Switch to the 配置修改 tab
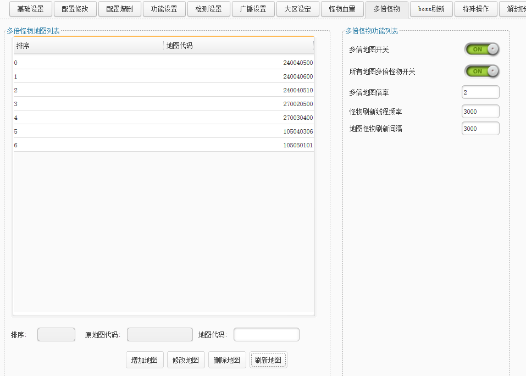Screen dimensions: 526x376 (75, 9)
